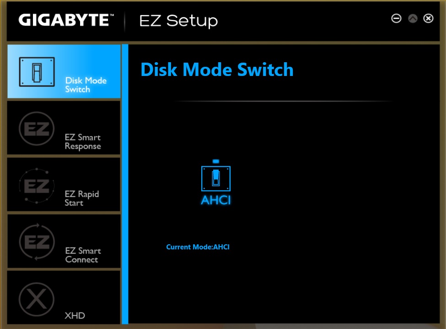
Task: Click the small indicator light above AHCI switch
Action: coord(216,161)
